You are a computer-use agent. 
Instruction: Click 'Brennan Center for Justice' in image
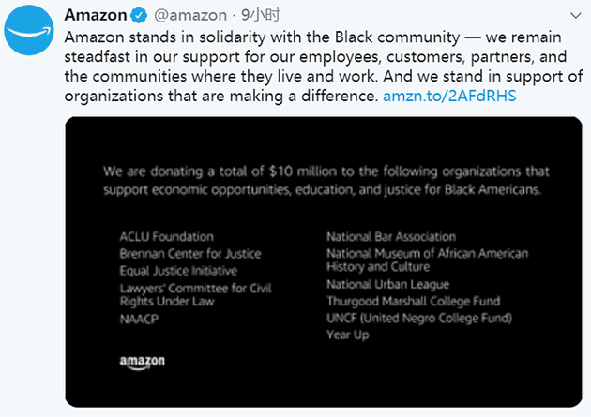point(190,254)
